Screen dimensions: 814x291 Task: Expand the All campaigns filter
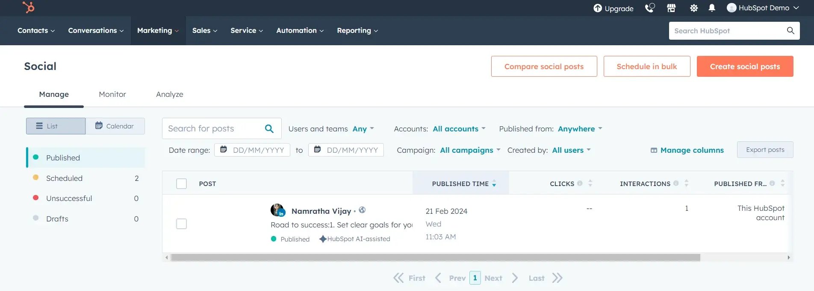coord(470,150)
